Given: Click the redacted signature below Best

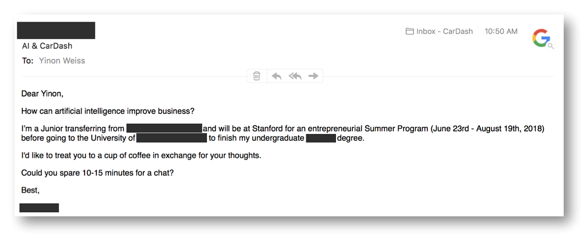Looking at the screenshot, I should [39, 208].
